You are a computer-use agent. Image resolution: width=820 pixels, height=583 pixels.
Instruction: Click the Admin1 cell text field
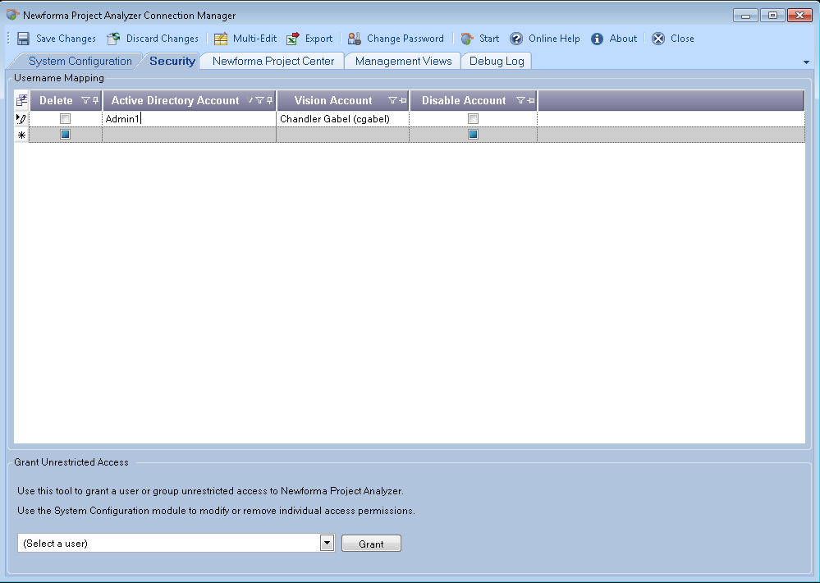[189, 119]
